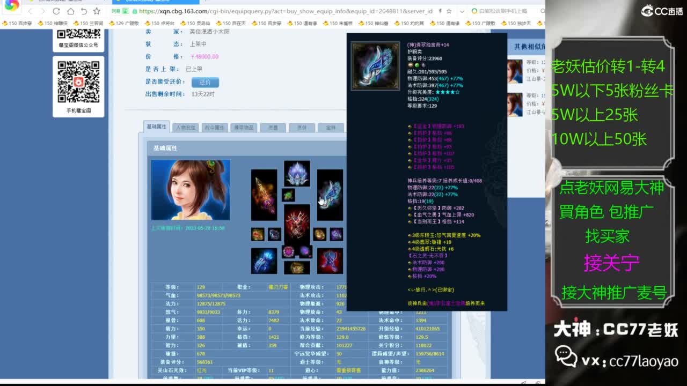Click the pink round amulet icon

pos(289,252)
